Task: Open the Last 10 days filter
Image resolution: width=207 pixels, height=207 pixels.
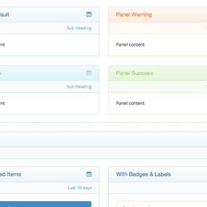Action: pos(79,188)
